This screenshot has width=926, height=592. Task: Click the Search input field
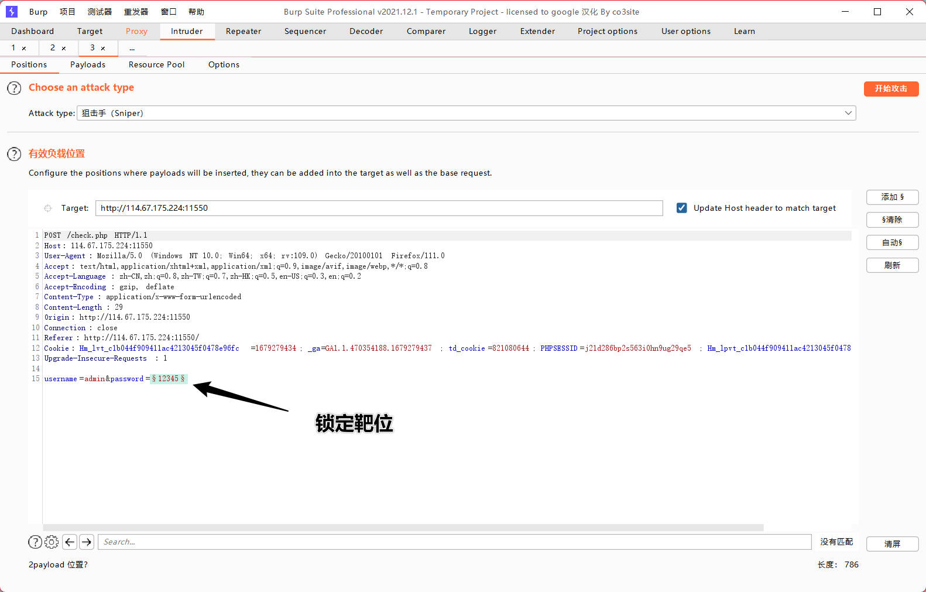coord(454,542)
